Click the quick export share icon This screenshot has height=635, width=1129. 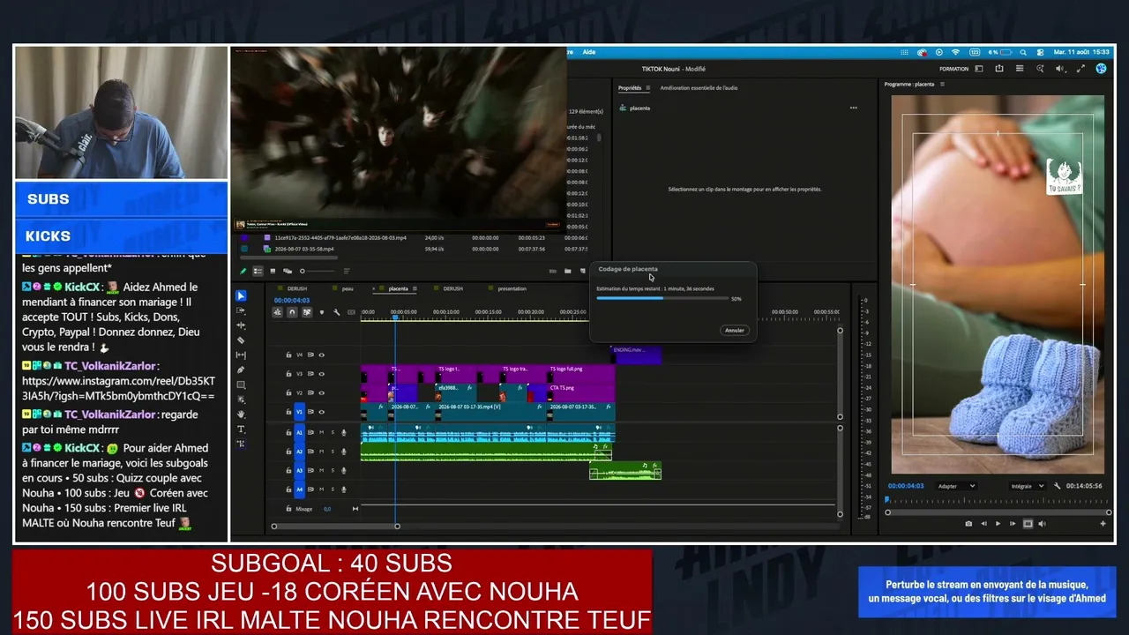(999, 69)
